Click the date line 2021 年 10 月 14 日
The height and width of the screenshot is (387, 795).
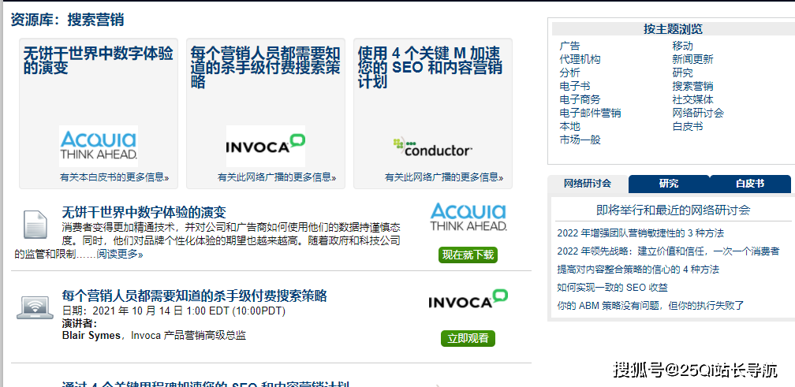[174, 311]
